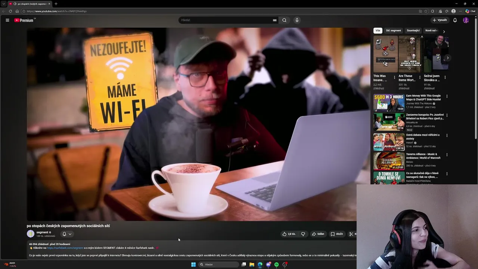
Task: Open 'Zastavme korupciu' video title
Action: coord(425,117)
